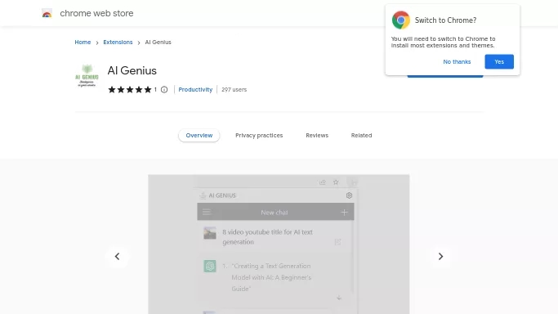The height and width of the screenshot is (314, 558).
Task: Click the plus icon in New chat bar
Action: pyautogui.click(x=344, y=213)
